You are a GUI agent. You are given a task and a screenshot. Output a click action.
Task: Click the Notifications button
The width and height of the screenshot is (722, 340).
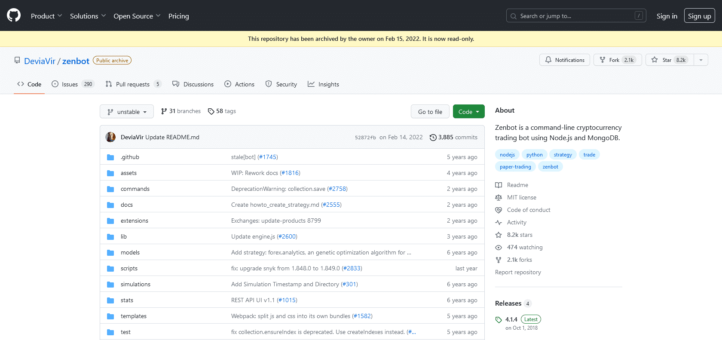coord(565,60)
